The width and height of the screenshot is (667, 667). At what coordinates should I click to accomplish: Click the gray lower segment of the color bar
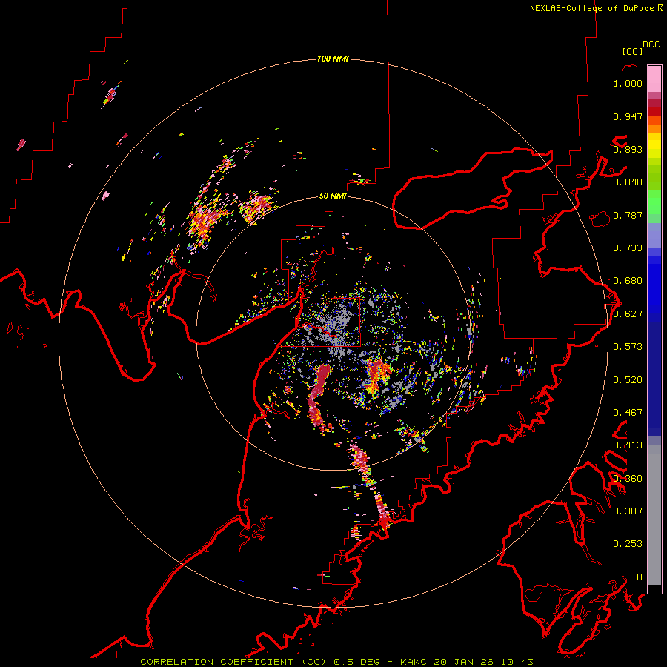[654, 515]
